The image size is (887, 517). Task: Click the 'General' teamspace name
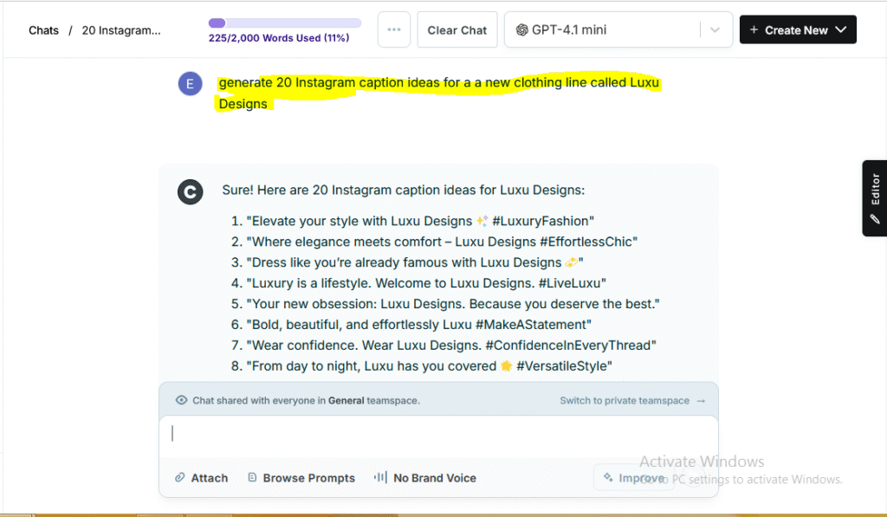346,400
